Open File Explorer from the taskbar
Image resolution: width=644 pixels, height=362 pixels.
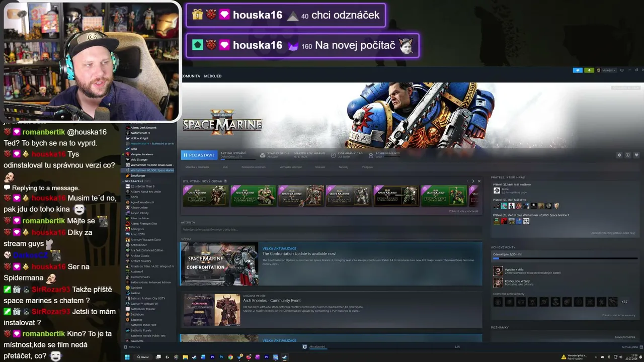point(185,357)
